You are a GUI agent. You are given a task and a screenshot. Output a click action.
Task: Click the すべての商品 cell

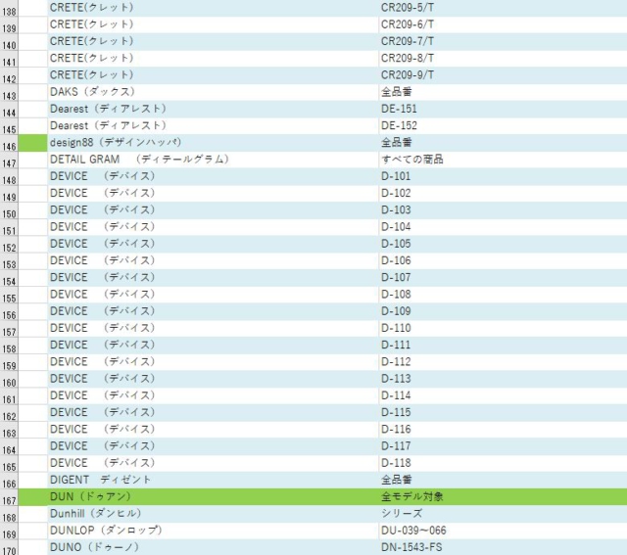coord(503,160)
